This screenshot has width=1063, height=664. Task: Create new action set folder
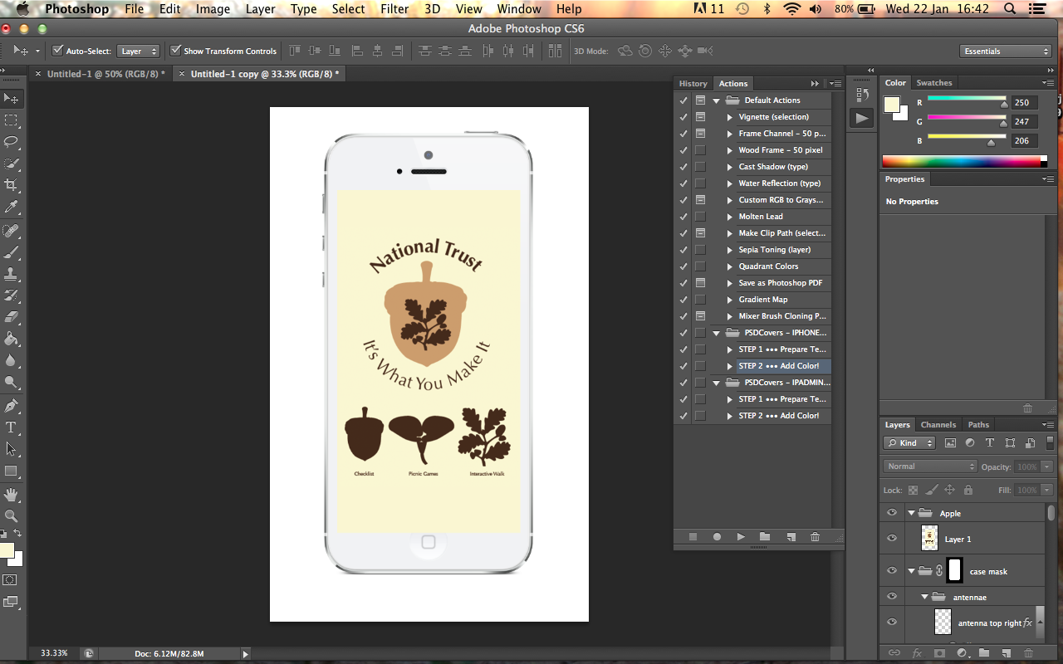(765, 537)
